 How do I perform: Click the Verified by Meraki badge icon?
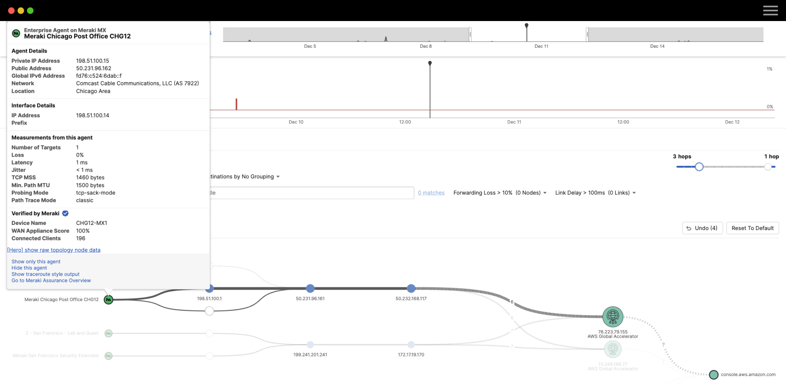tap(65, 213)
